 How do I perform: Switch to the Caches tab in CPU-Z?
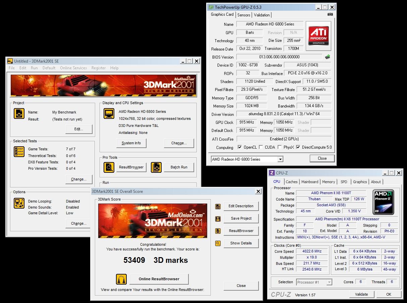click(292, 182)
